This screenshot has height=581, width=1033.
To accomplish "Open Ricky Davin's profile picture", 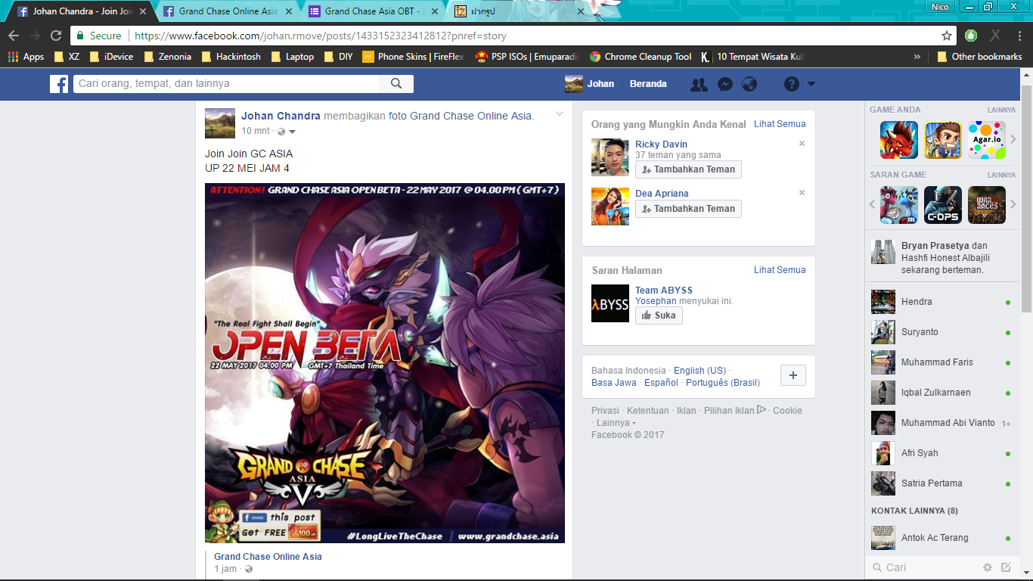I will click(610, 157).
